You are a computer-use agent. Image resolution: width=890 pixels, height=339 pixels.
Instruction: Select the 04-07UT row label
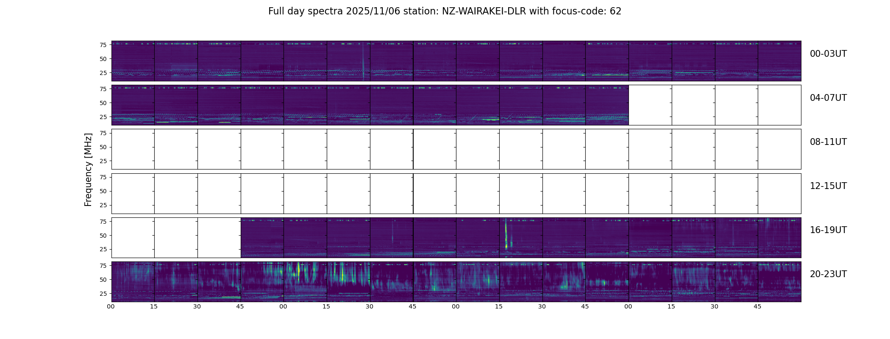[828, 98]
